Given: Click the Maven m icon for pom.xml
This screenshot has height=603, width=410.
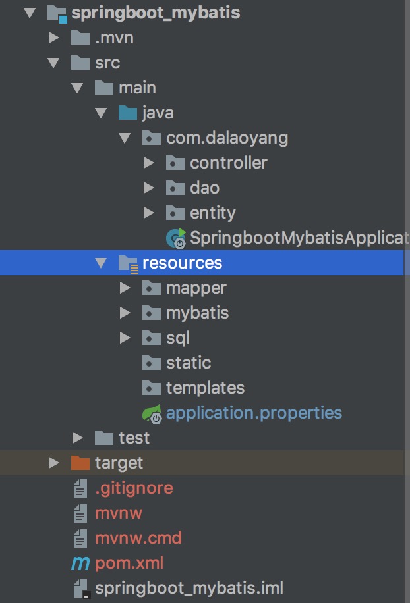Looking at the screenshot, I should click(80, 564).
